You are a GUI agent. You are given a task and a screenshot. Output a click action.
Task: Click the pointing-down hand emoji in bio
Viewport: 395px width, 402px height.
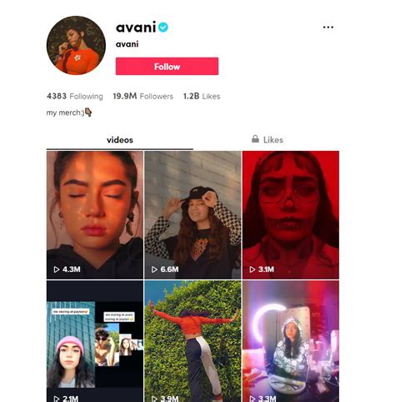point(88,113)
